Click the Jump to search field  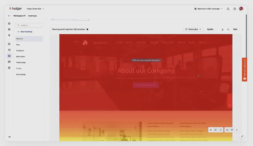tap(29, 25)
